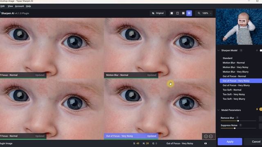Click help icon next to Suppress Noise
This screenshot has width=262, height=147.
(240, 125)
